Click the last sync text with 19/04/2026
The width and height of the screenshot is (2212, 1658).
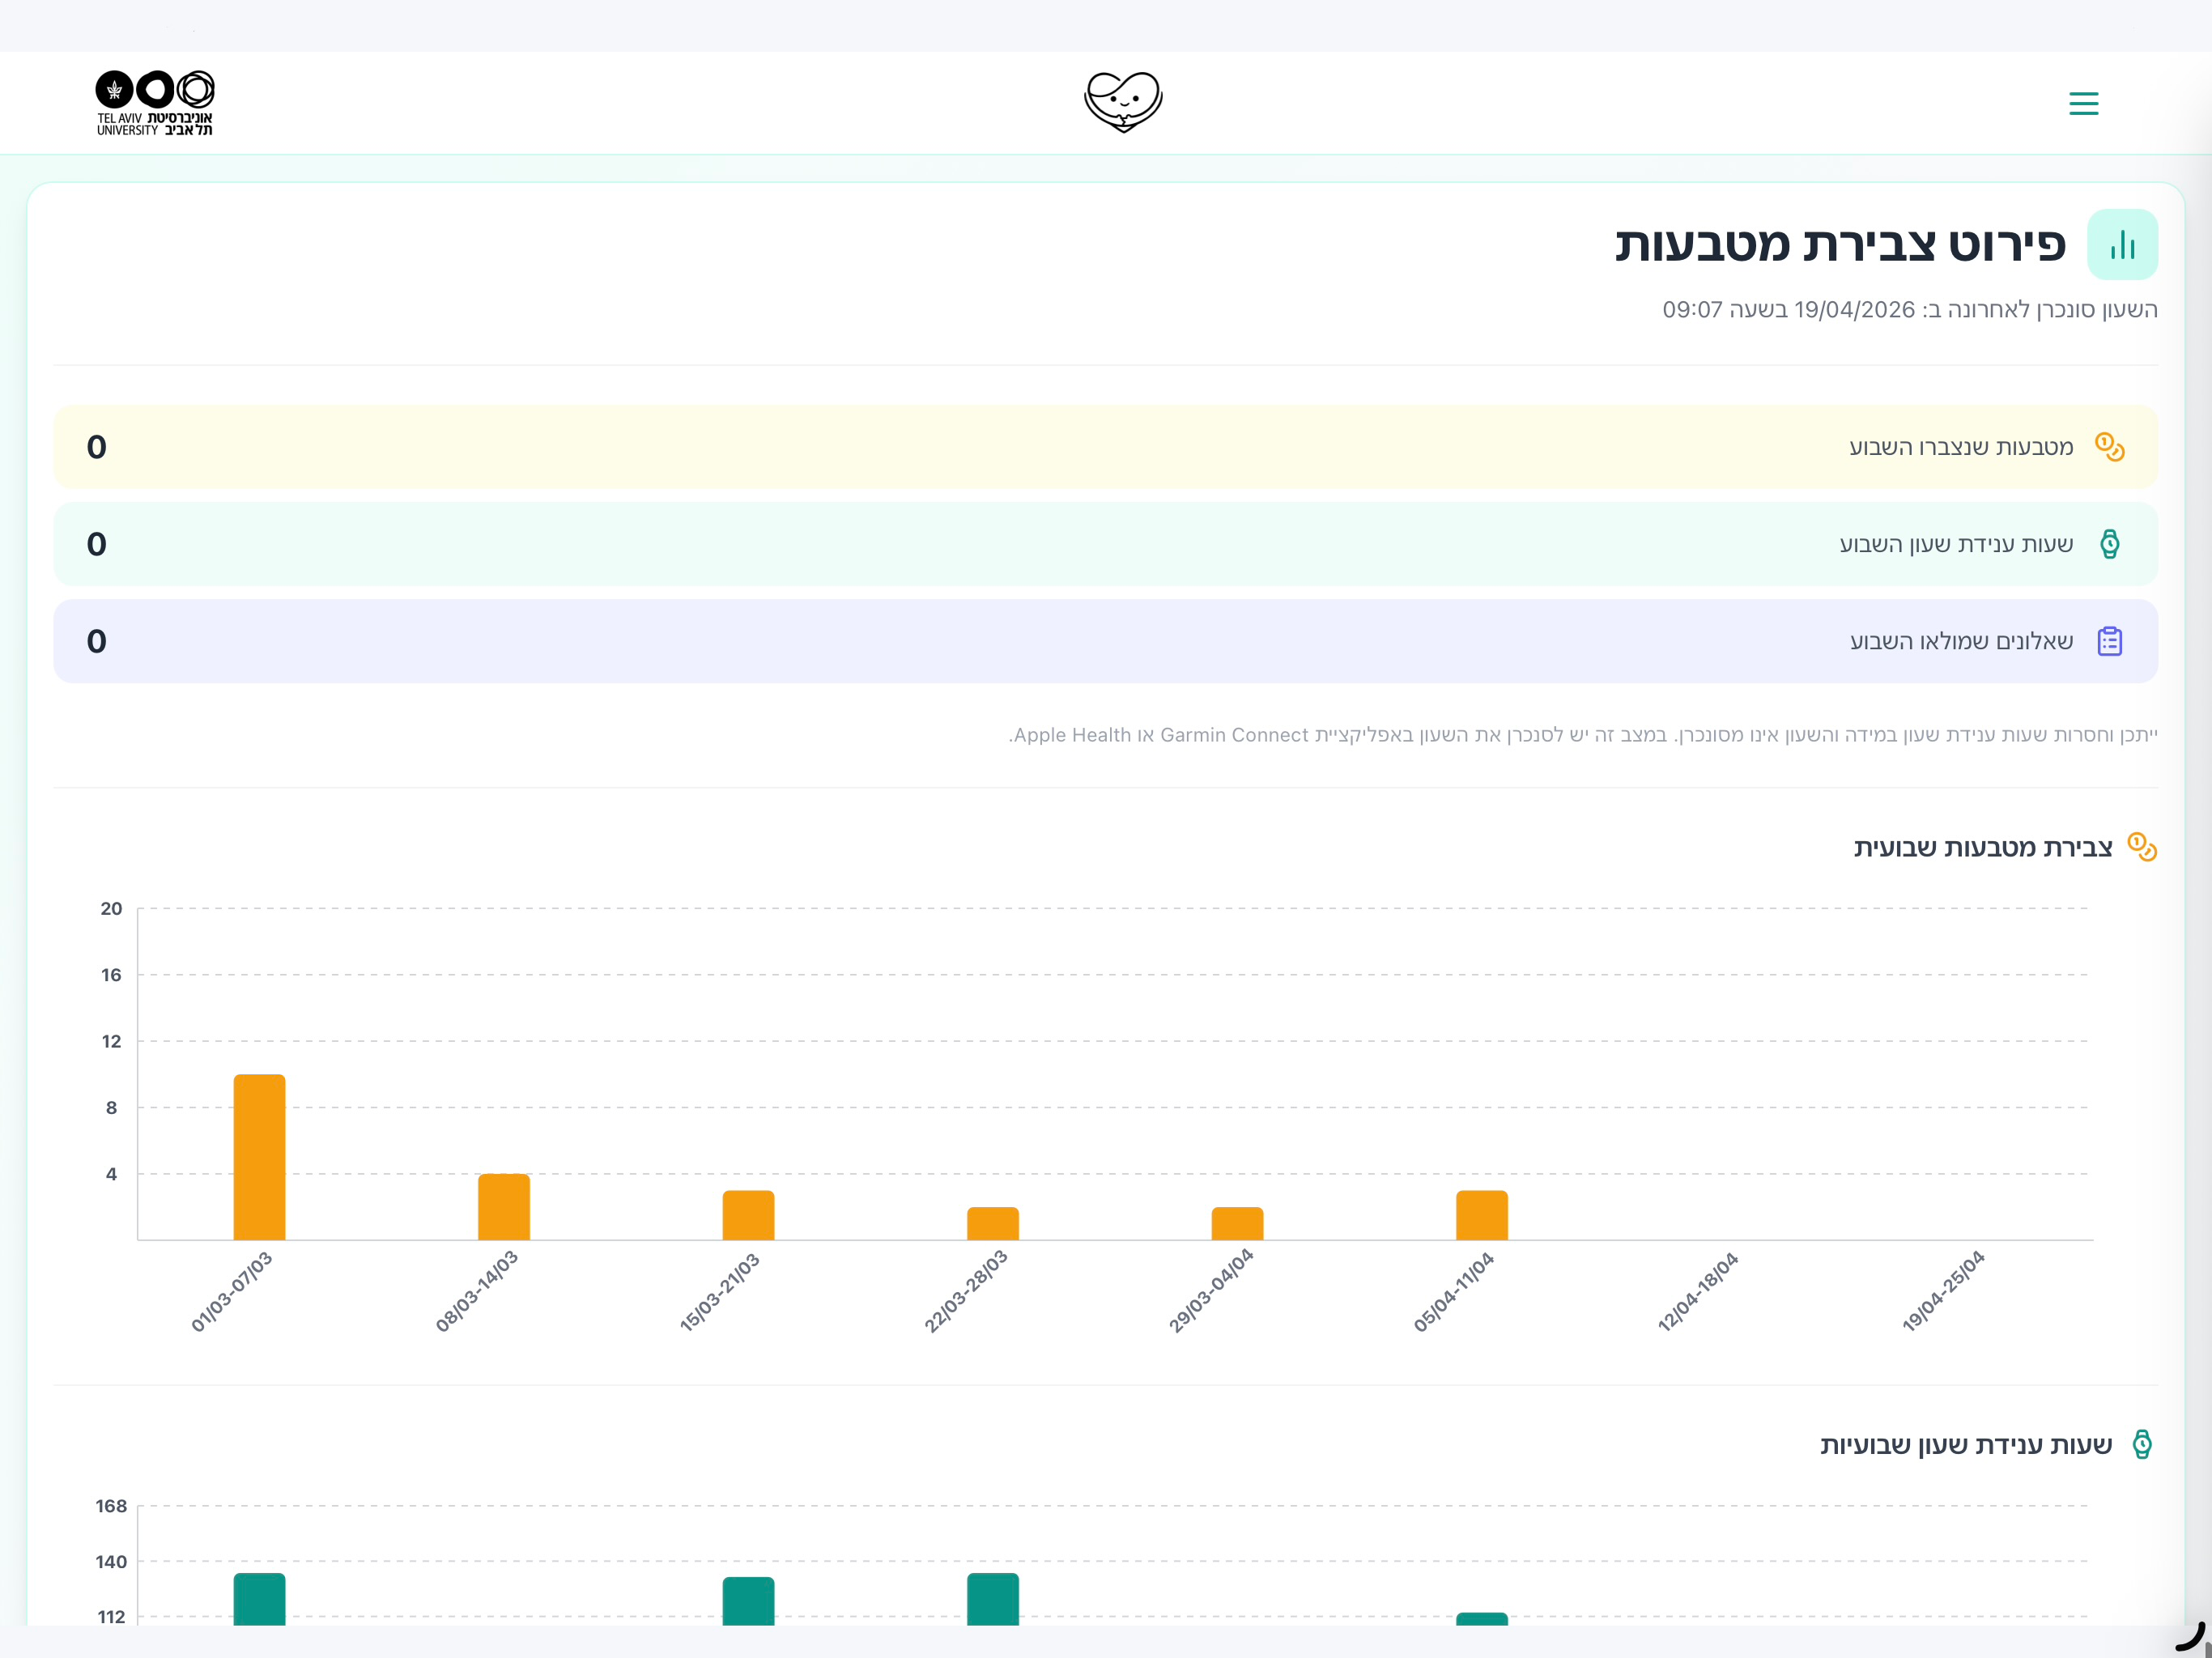(1909, 310)
